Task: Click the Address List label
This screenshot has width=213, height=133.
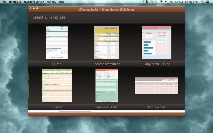Action: coord(157,107)
